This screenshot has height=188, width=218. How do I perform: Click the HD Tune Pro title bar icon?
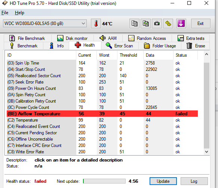point(5,3)
